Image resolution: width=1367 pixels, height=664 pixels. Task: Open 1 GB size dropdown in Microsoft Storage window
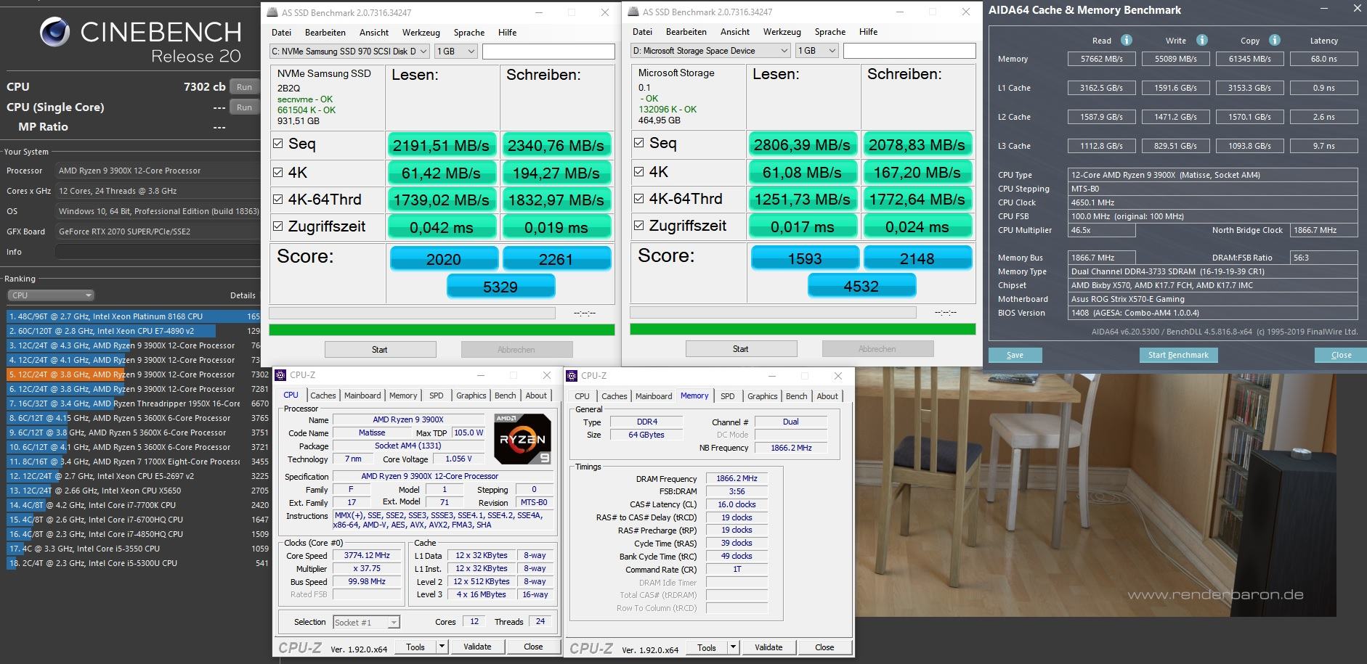tap(816, 51)
